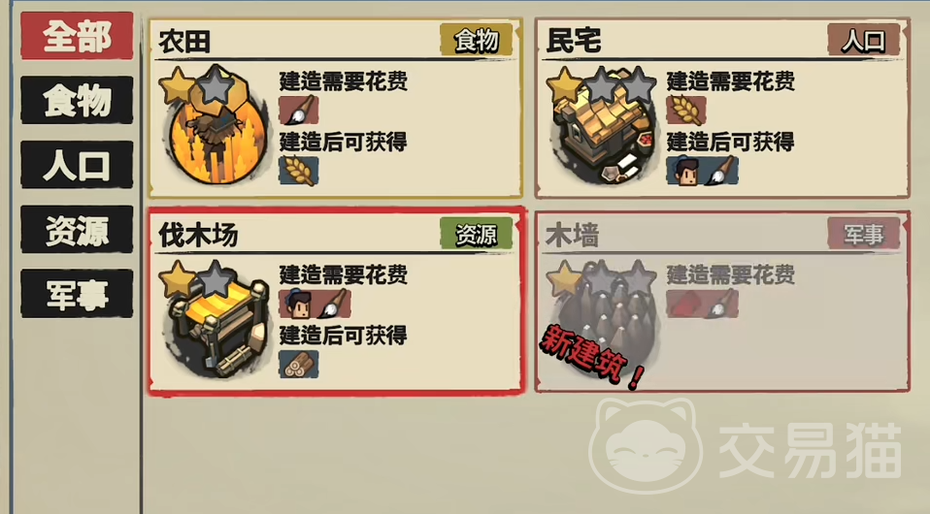Show the 资源 category tab
This screenshot has width=930, height=514.
[77, 230]
